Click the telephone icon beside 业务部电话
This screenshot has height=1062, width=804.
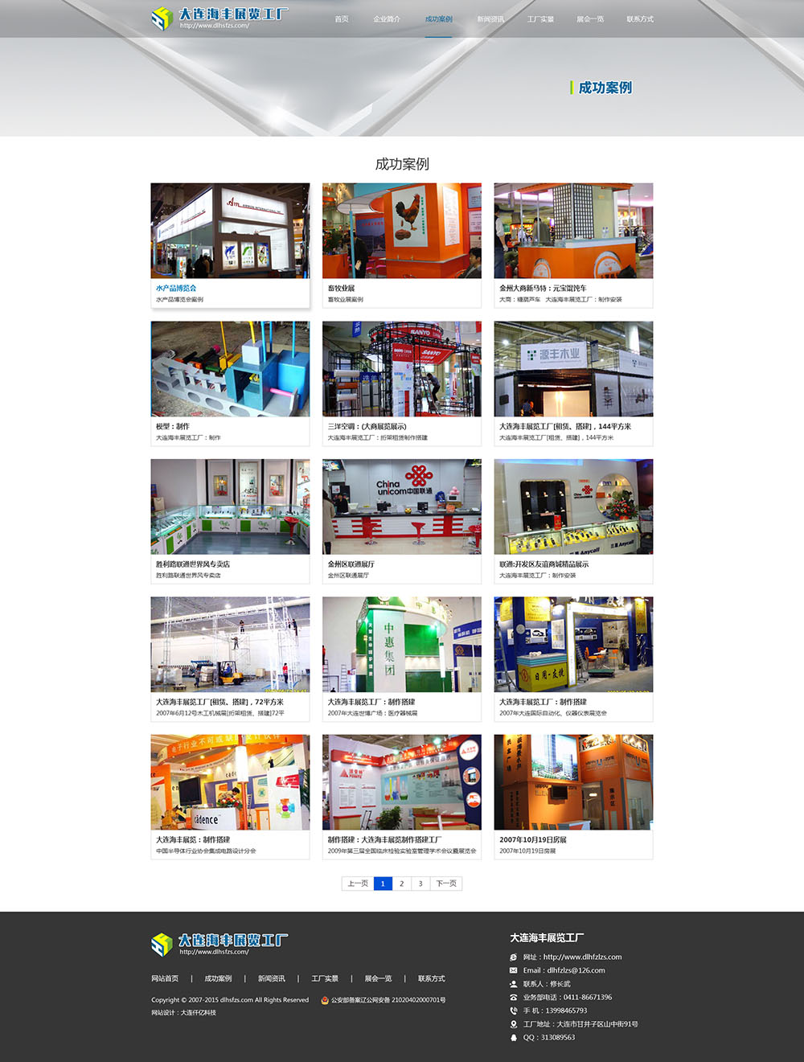click(514, 998)
